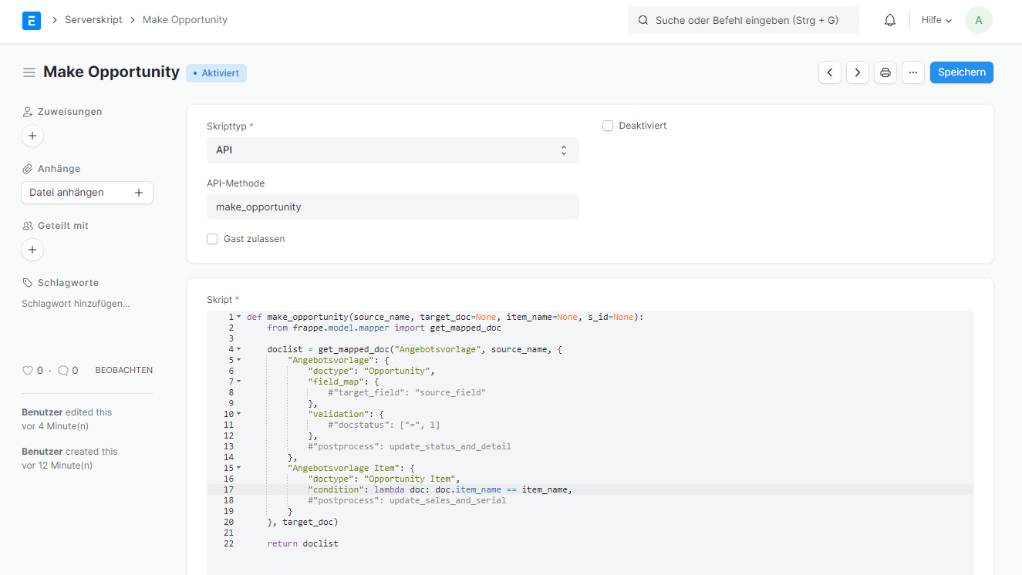The width and height of the screenshot is (1022, 575).
Task: Click the Speichern button
Action: point(962,72)
